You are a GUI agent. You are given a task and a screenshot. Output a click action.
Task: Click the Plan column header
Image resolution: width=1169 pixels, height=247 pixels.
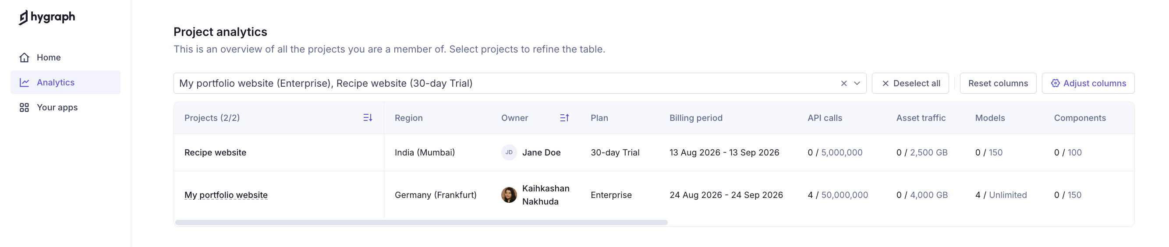pos(599,118)
